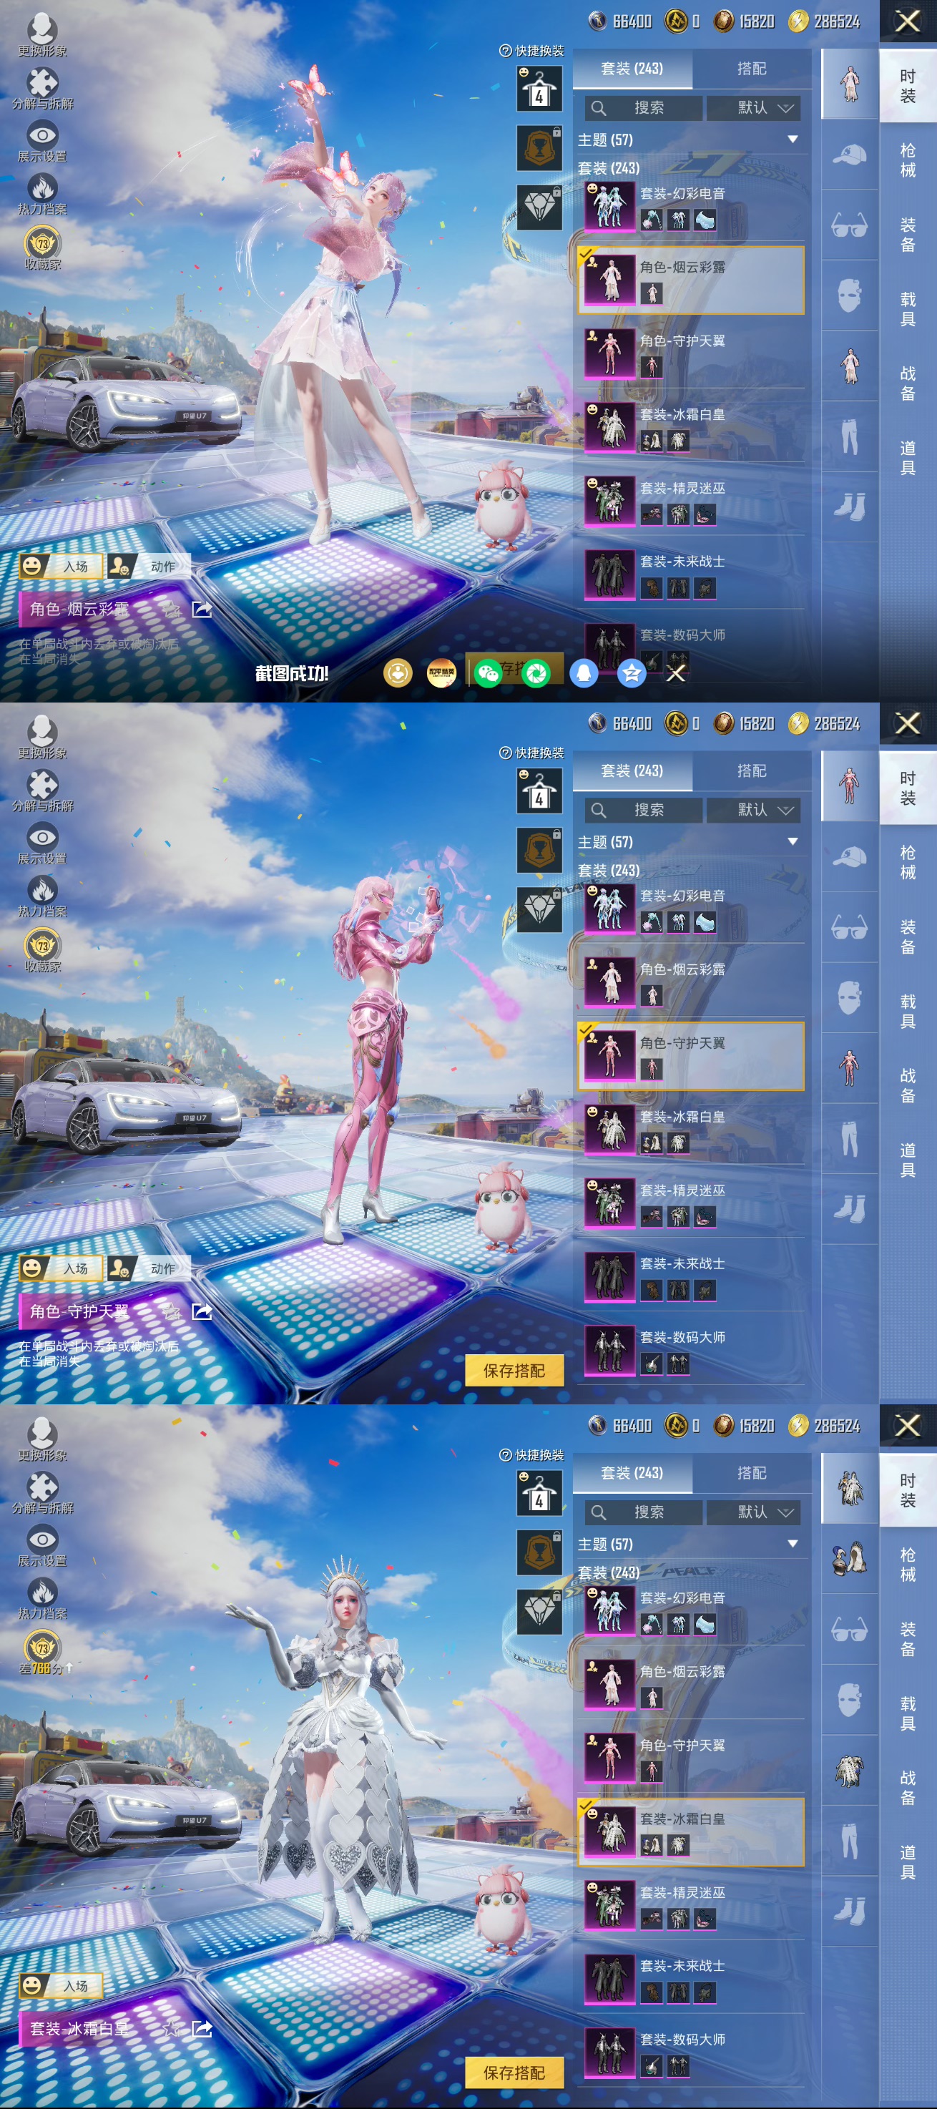Click 保存搭配 in the bottom screenshot
Screen dimensions: 937x2109
point(515,2073)
